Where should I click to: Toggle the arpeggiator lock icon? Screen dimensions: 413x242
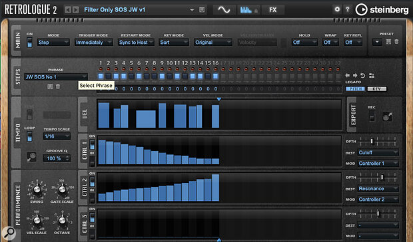pos(256,11)
